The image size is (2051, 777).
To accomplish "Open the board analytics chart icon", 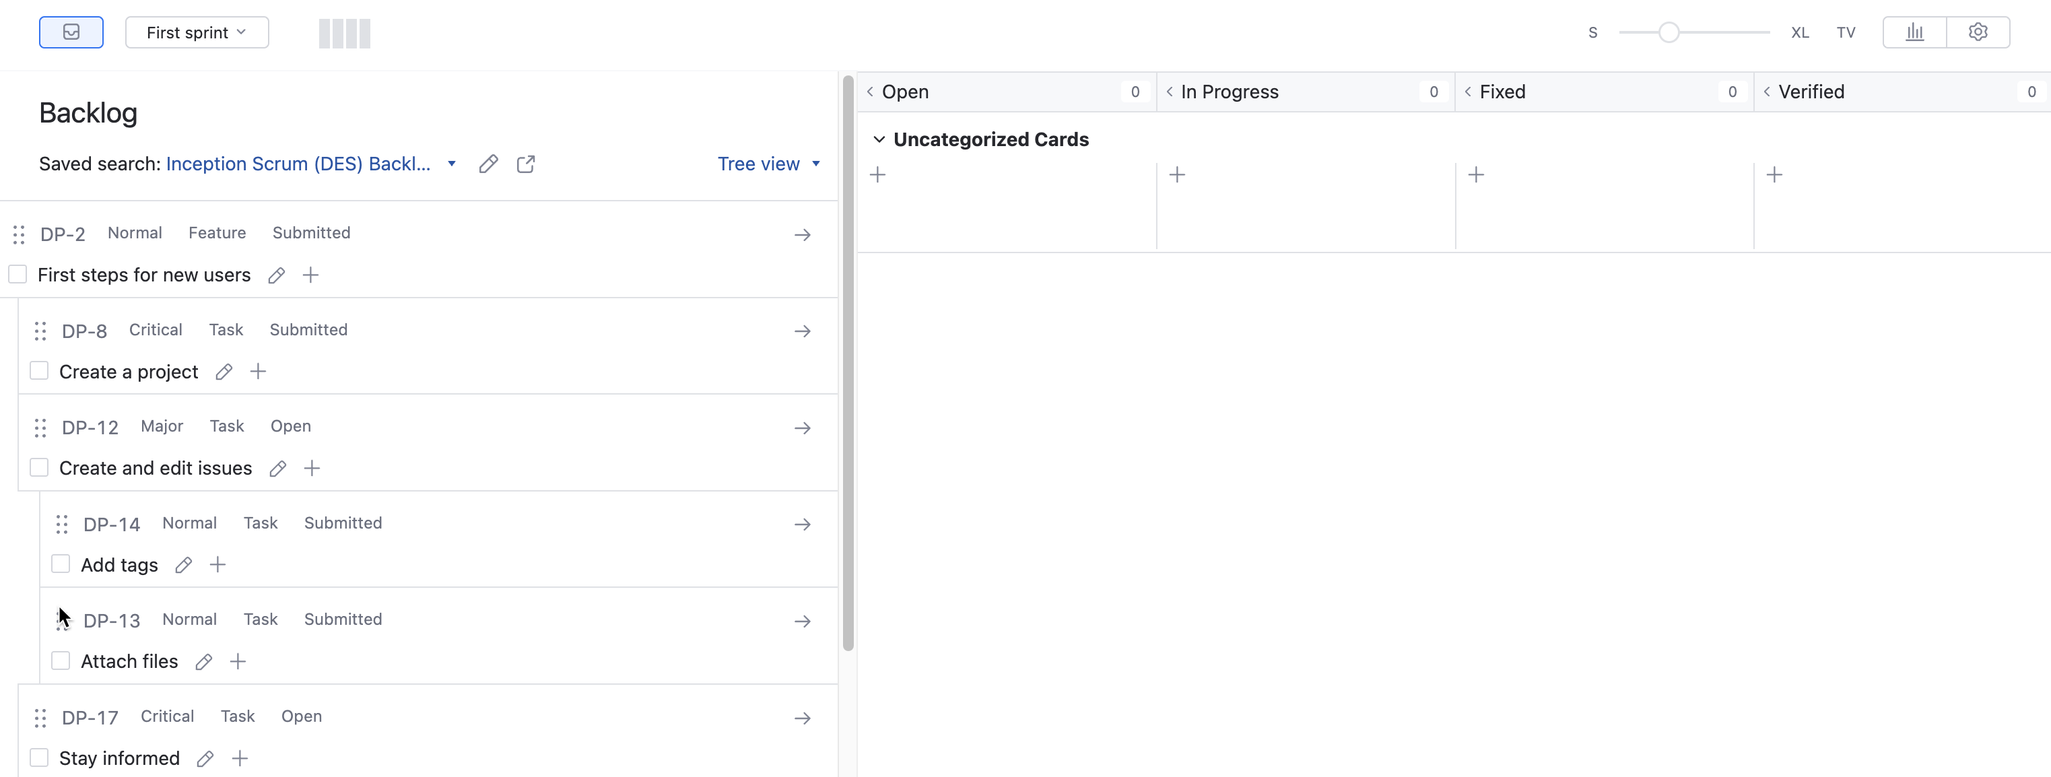I will point(1914,32).
